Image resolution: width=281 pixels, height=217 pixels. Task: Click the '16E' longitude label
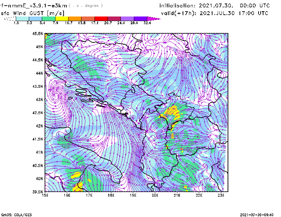[67, 195]
